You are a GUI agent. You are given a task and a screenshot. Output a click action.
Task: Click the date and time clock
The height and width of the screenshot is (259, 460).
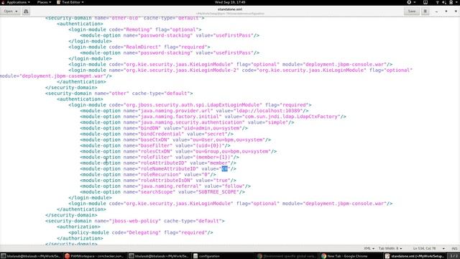point(230,2)
